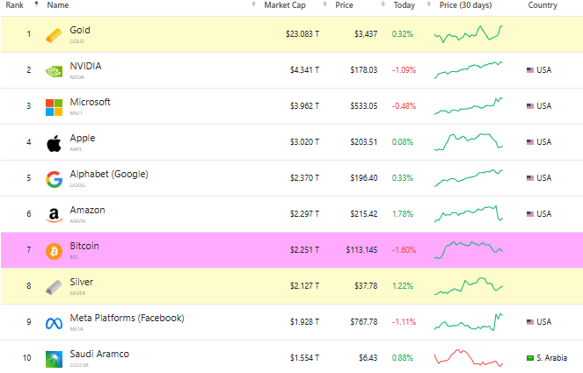The height and width of the screenshot is (373, 583).
Task: Click the Microsoft logo icon
Action: pos(55,106)
